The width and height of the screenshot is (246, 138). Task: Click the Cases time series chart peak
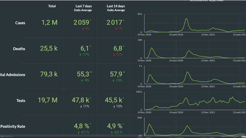(186, 19)
